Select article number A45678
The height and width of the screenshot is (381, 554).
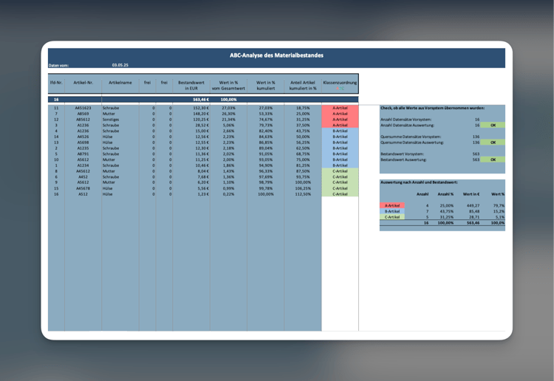83,188
